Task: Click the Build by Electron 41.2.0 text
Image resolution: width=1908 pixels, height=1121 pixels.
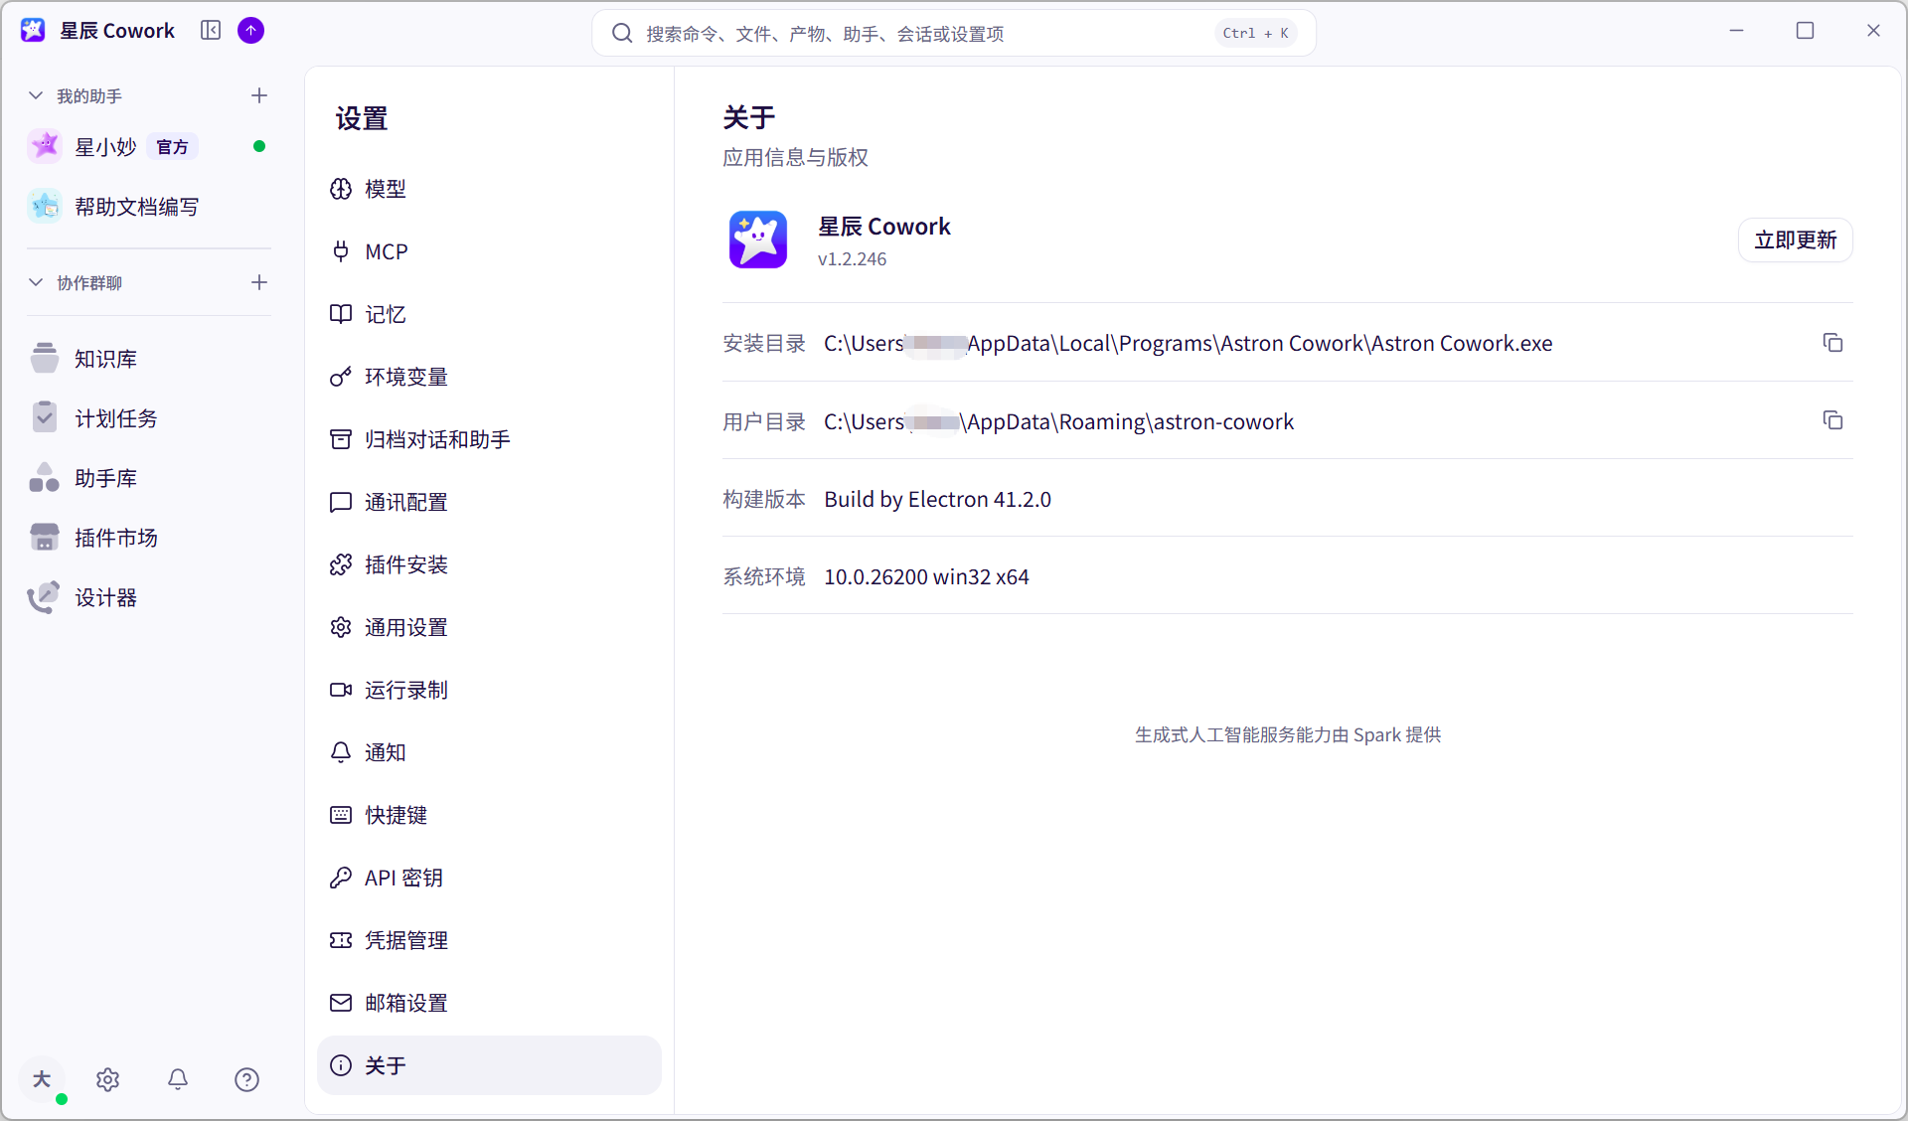Action: point(937,499)
